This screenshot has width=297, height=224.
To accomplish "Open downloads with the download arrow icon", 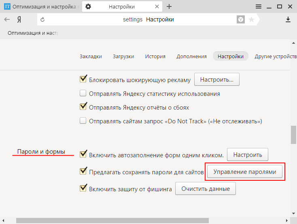I will point(288,19).
